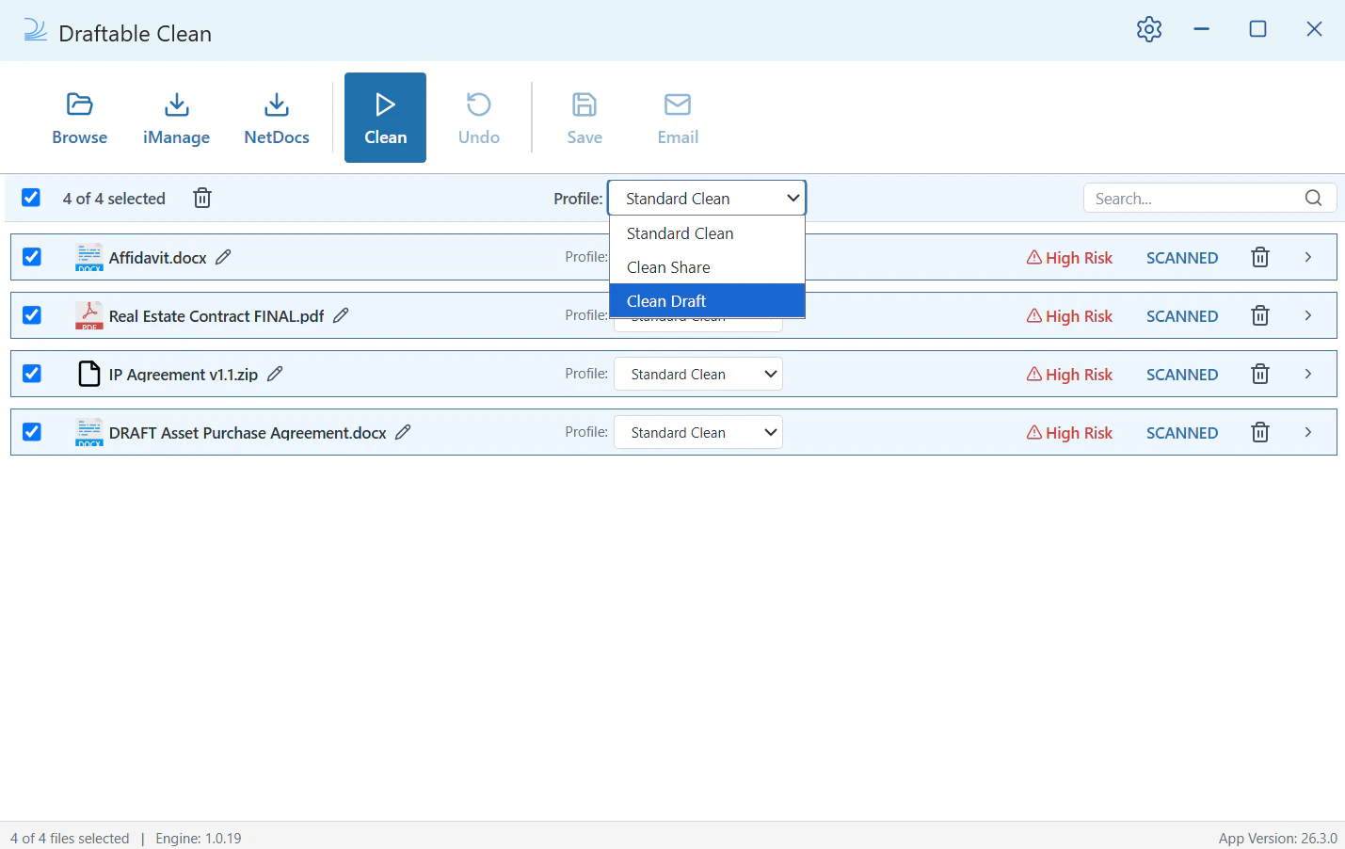Uncheck the DRAFT Asset Purchase Agreement.docx checkbox
The height and width of the screenshot is (849, 1345).
[x=32, y=432]
